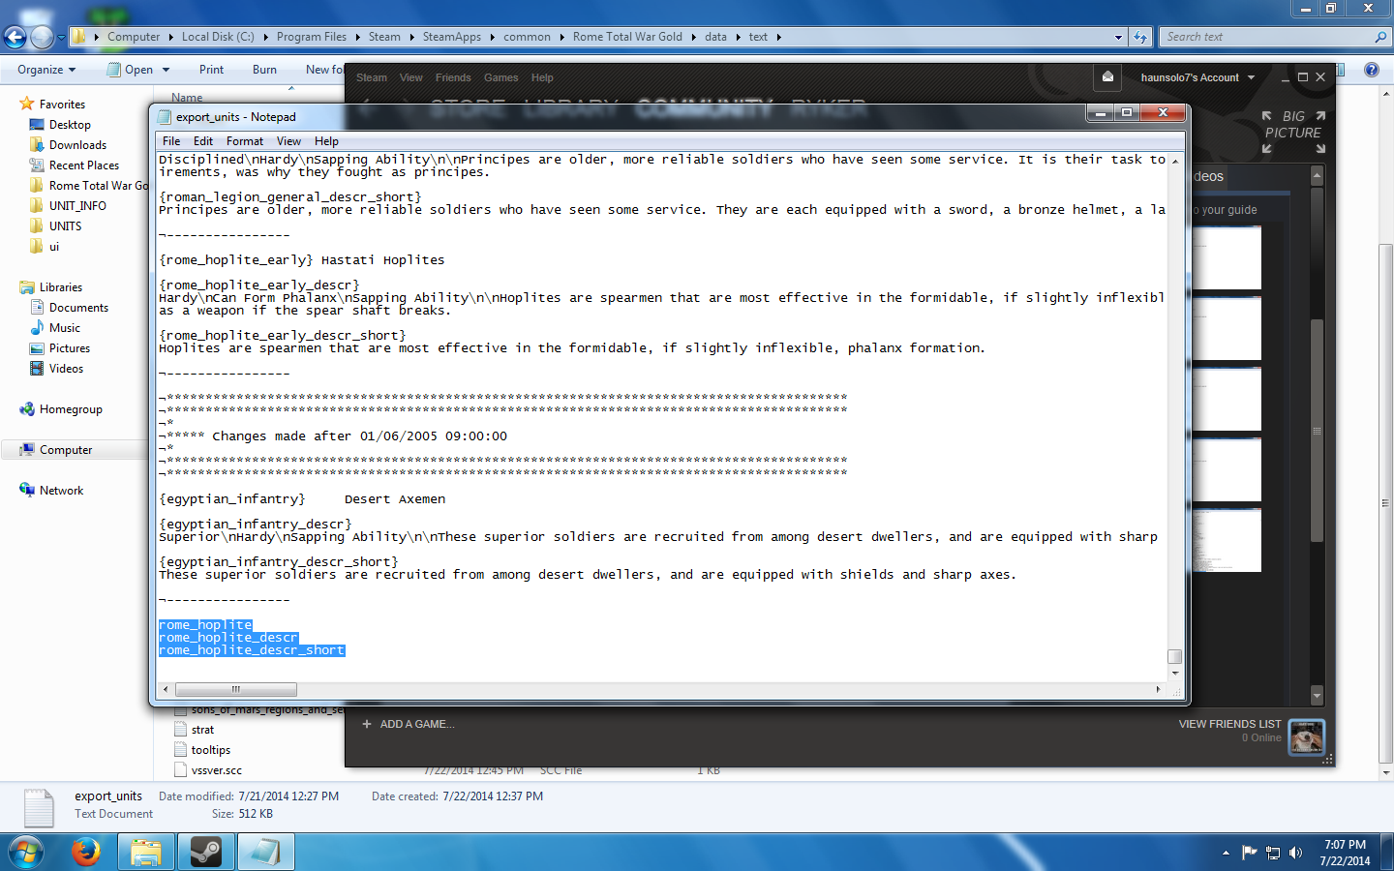Switch to Steam on the taskbar
This screenshot has width=1394, height=871.
click(x=206, y=852)
